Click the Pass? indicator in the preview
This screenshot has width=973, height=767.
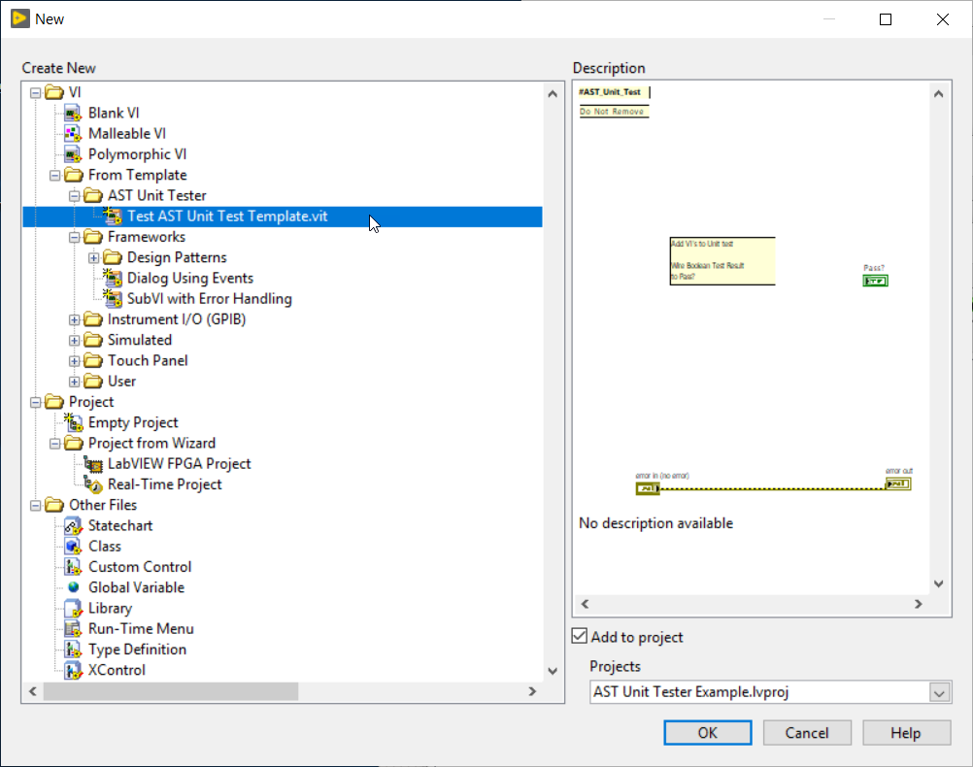click(875, 282)
